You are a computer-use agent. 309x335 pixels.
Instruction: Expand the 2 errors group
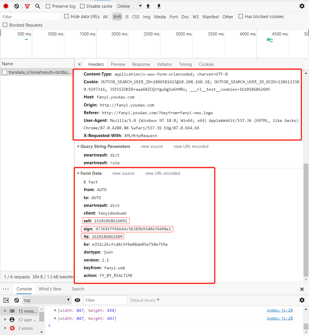[5, 328]
